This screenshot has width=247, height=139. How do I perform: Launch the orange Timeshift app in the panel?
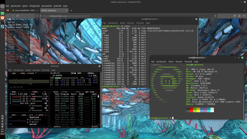point(2,18)
